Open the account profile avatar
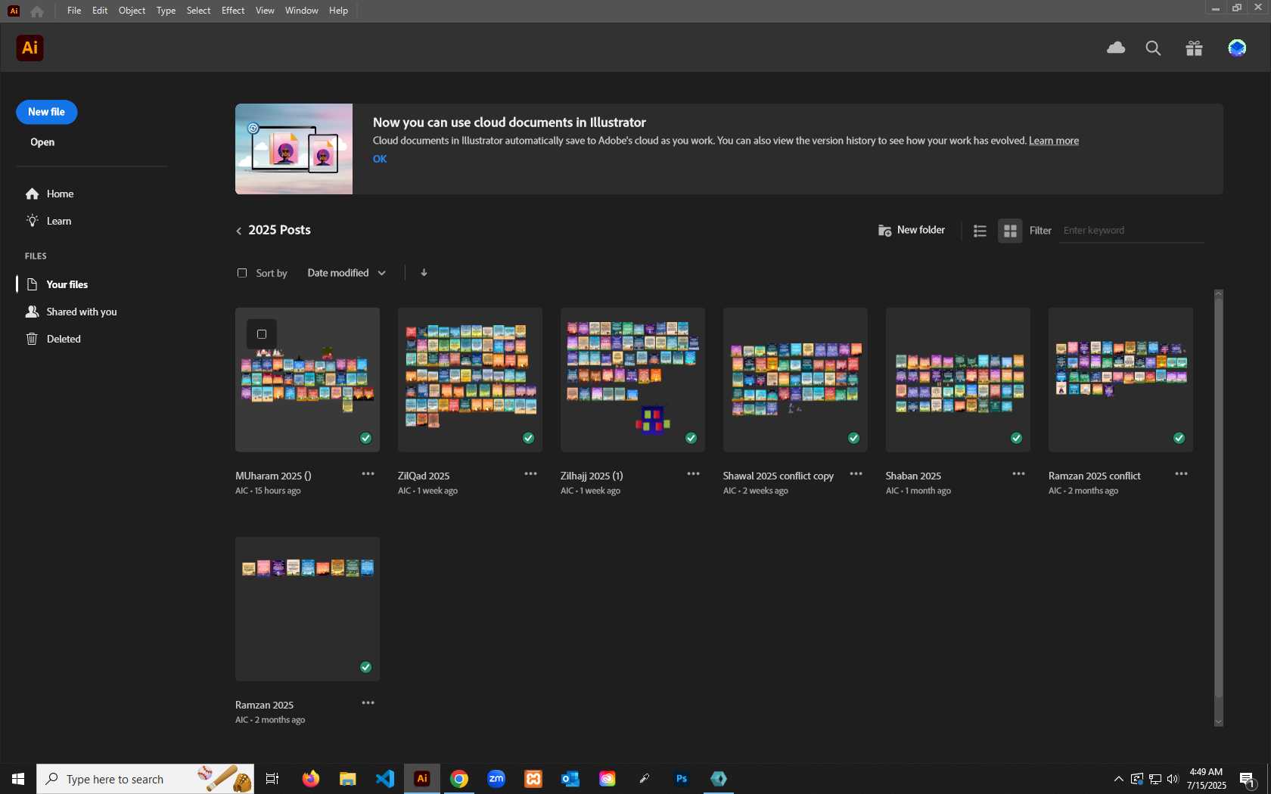 tap(1237, 48)
